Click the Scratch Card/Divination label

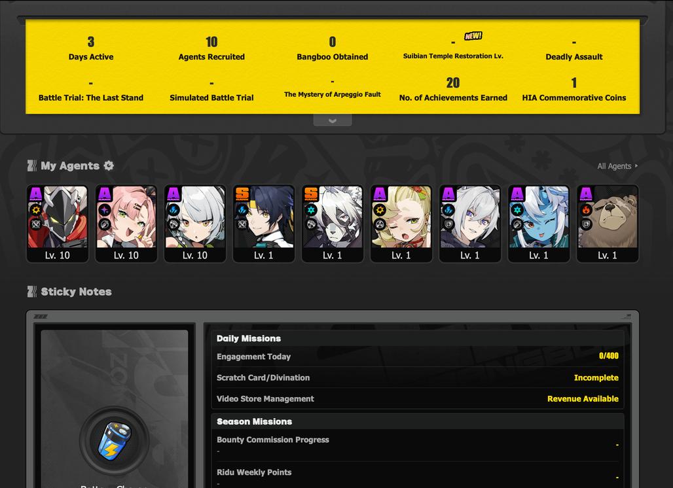263,377
